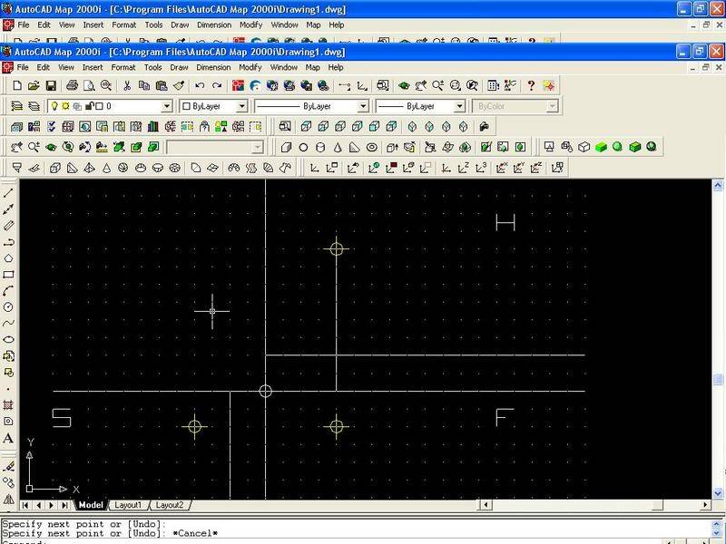Click the Save icon in Standard toolbar
Image resolution: width=726 pixels, height=544 pixels.
point(52,85)
